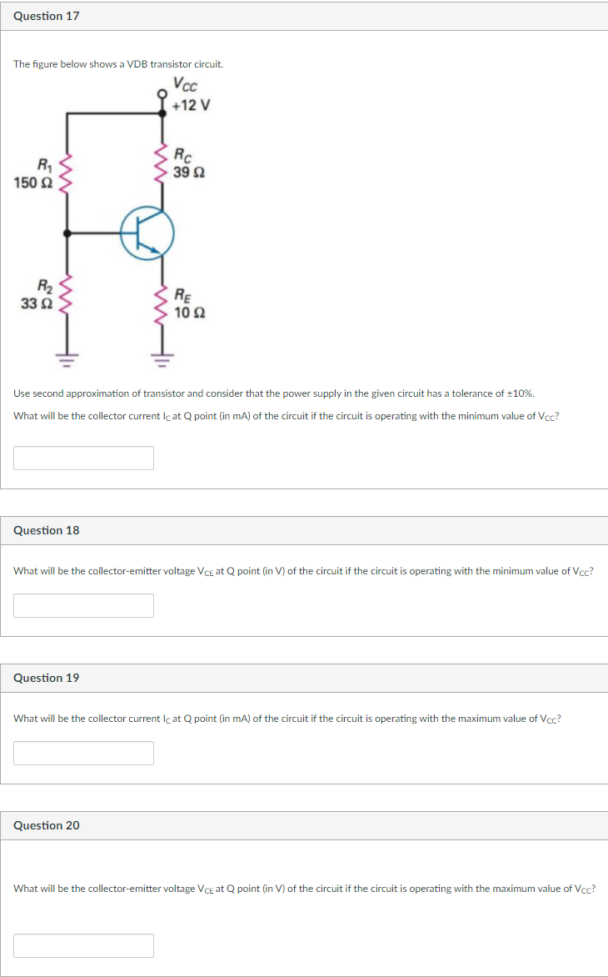
Task: Click the answer input field for Question 20
Action: click(83, 945)
